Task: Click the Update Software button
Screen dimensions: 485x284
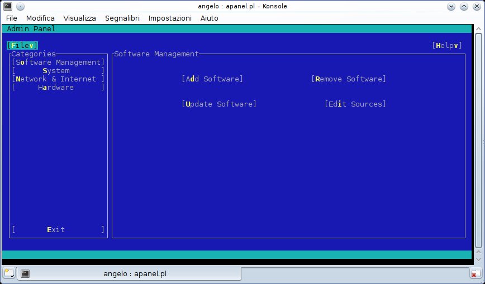Action: click(x=219, y=104)
